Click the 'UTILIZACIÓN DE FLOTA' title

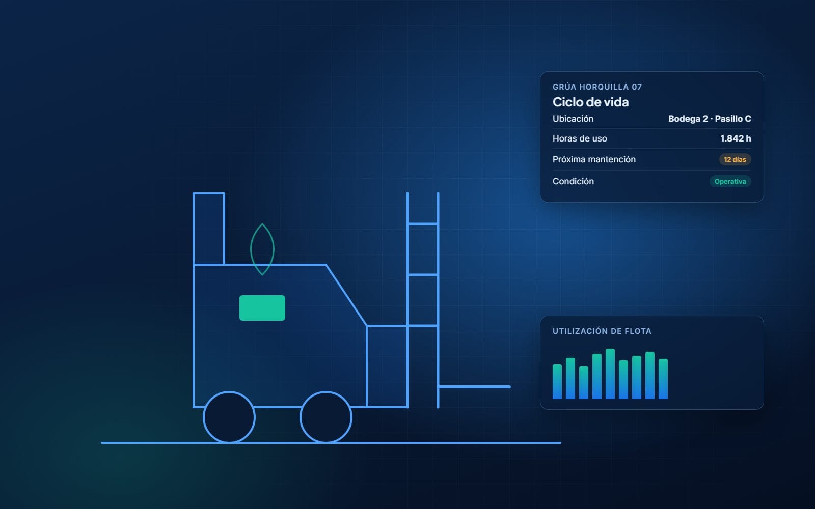coord(602,331)
